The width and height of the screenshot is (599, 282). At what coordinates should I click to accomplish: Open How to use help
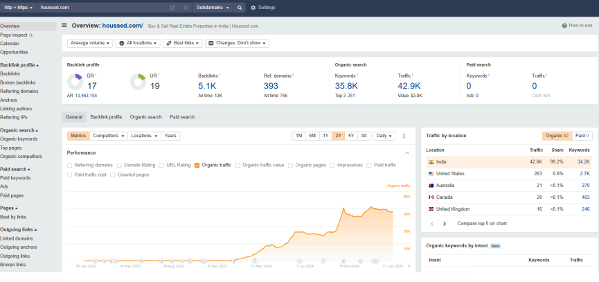point(578,26)
